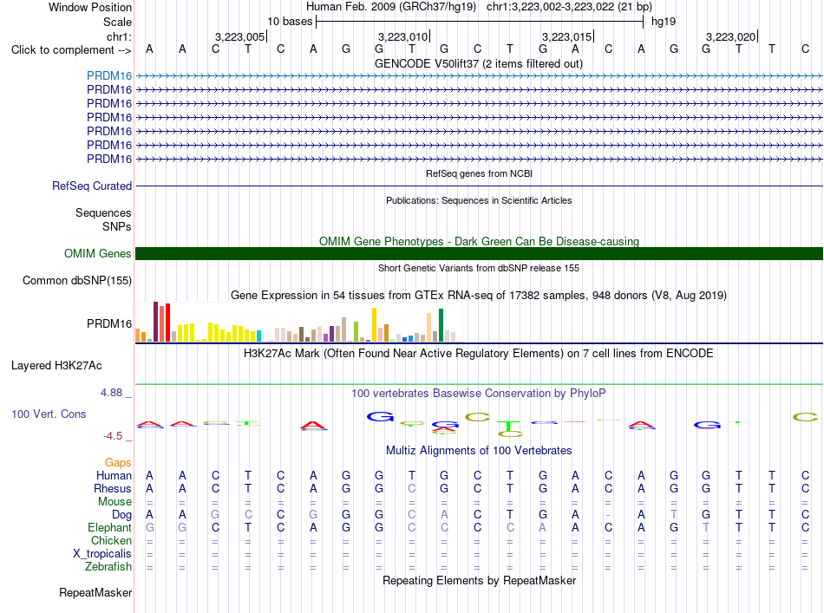Viewport: 824px width, 613px height.
Task: Open the RepeatMasker track label
Action: coord(95,592)
